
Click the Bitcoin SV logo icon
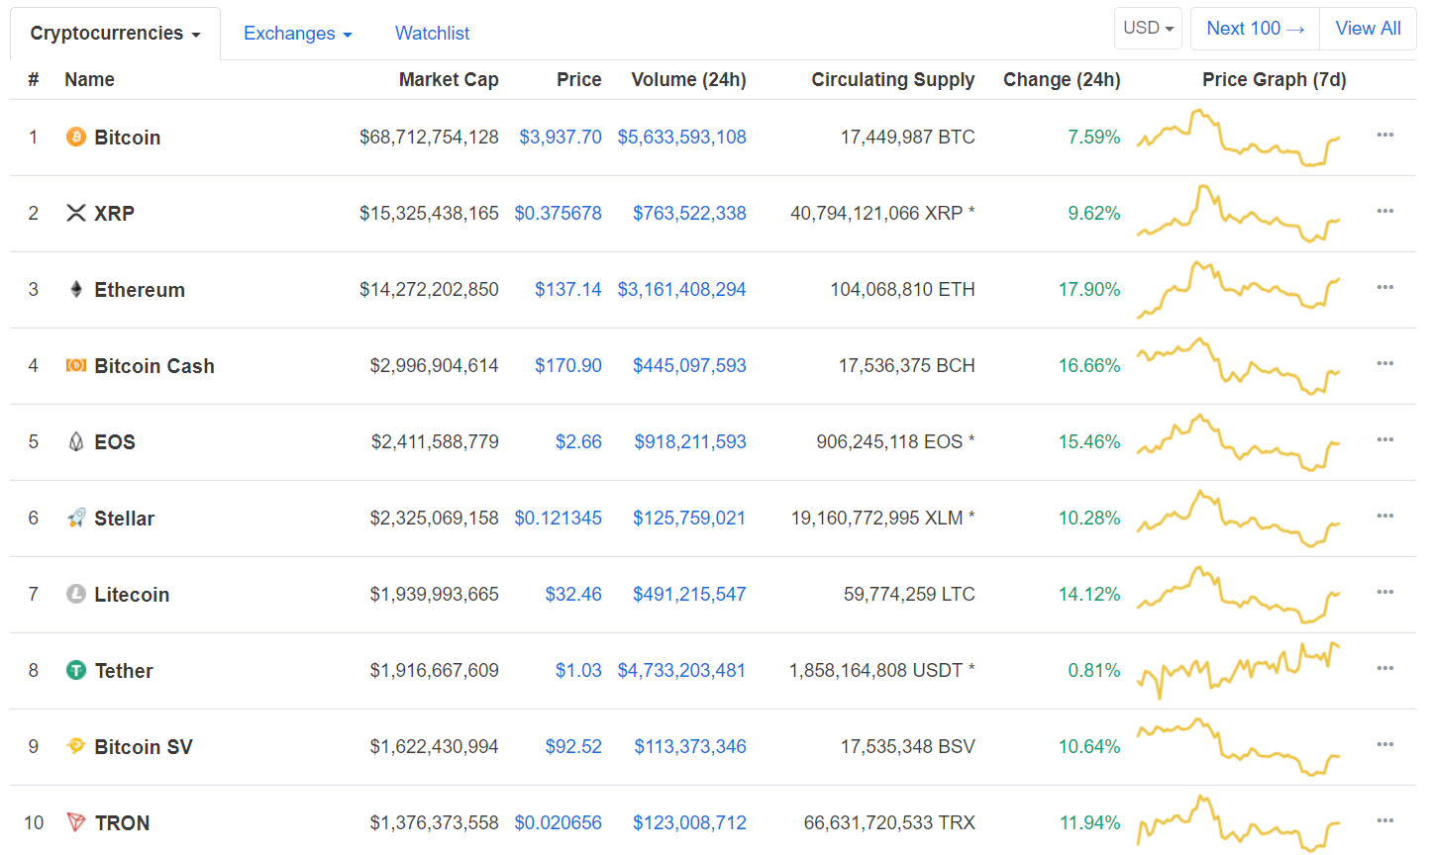[x=76, y=746]
